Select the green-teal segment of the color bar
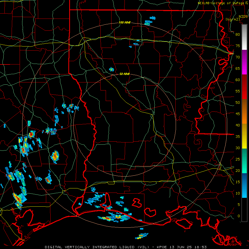Screen dimensions: 249x249 click(x=244, y=161)
